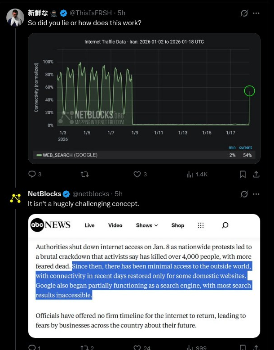
Task: Open ThisIsFRSH profile picture
Action: click(15, 18)
